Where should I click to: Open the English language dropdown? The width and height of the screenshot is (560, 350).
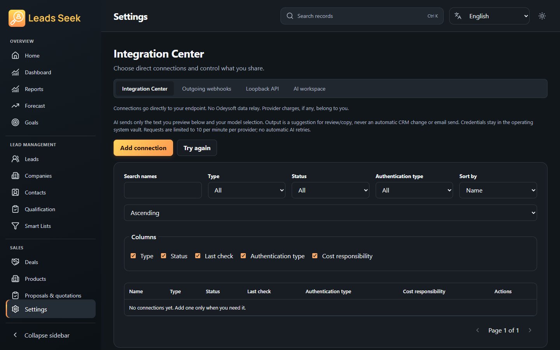coord(489,16)
